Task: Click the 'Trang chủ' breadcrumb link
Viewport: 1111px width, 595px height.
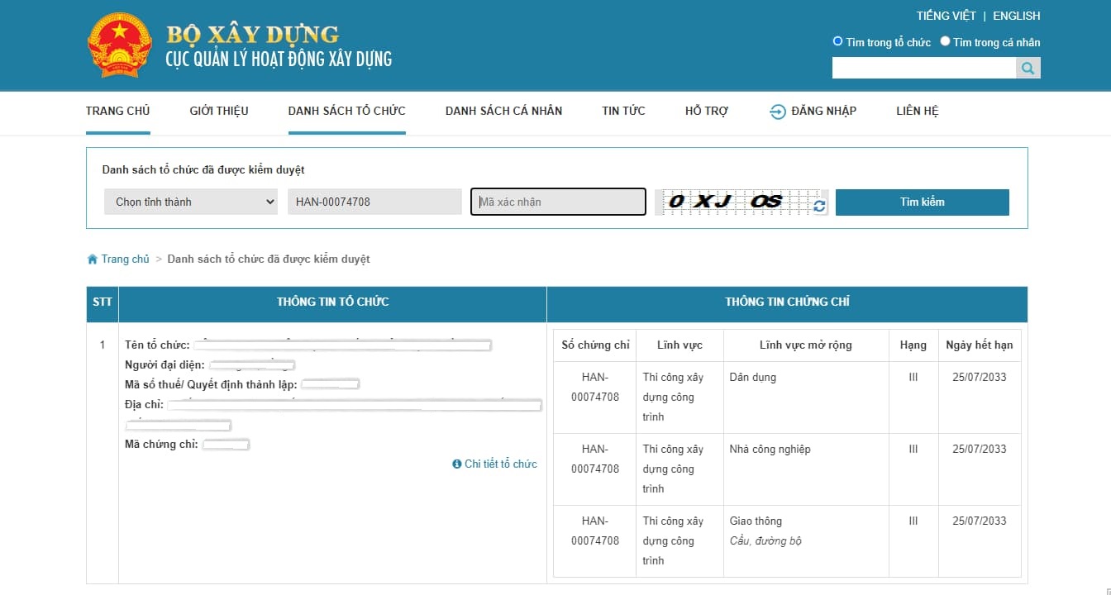Action: click(x=126, y=259)
